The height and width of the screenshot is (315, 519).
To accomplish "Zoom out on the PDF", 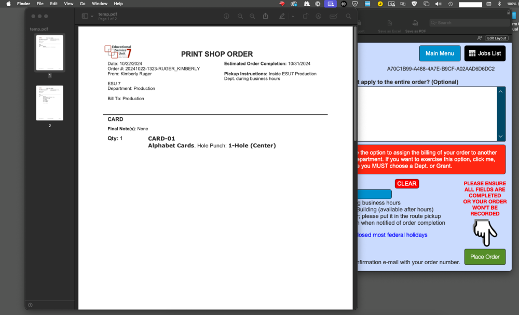I will point(240,16).
